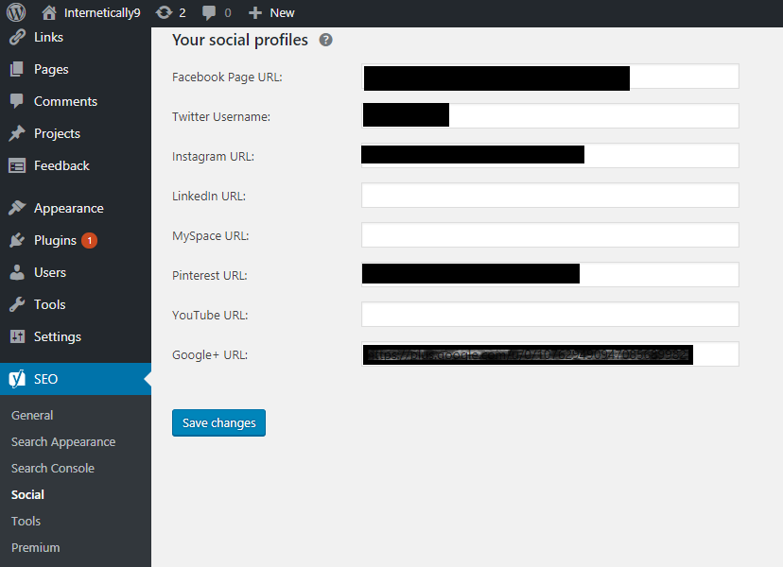This screenshot has width=783, height=567.
Task: Click the Appearance paintbrush icon
Action: (17, 208)
